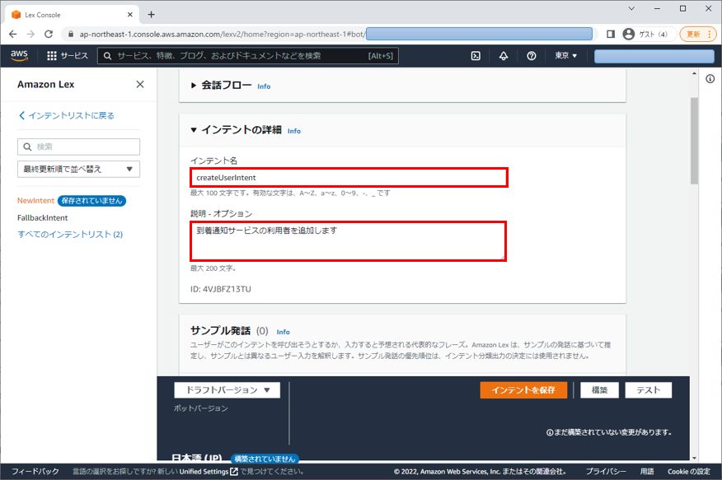
Task: Open Info link next to 会話フロー
Action: tap(264, 86)
